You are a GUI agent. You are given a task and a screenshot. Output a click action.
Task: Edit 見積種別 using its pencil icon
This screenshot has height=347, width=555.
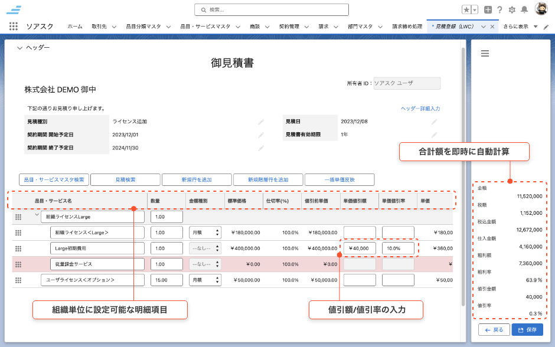tap(261, 122)
